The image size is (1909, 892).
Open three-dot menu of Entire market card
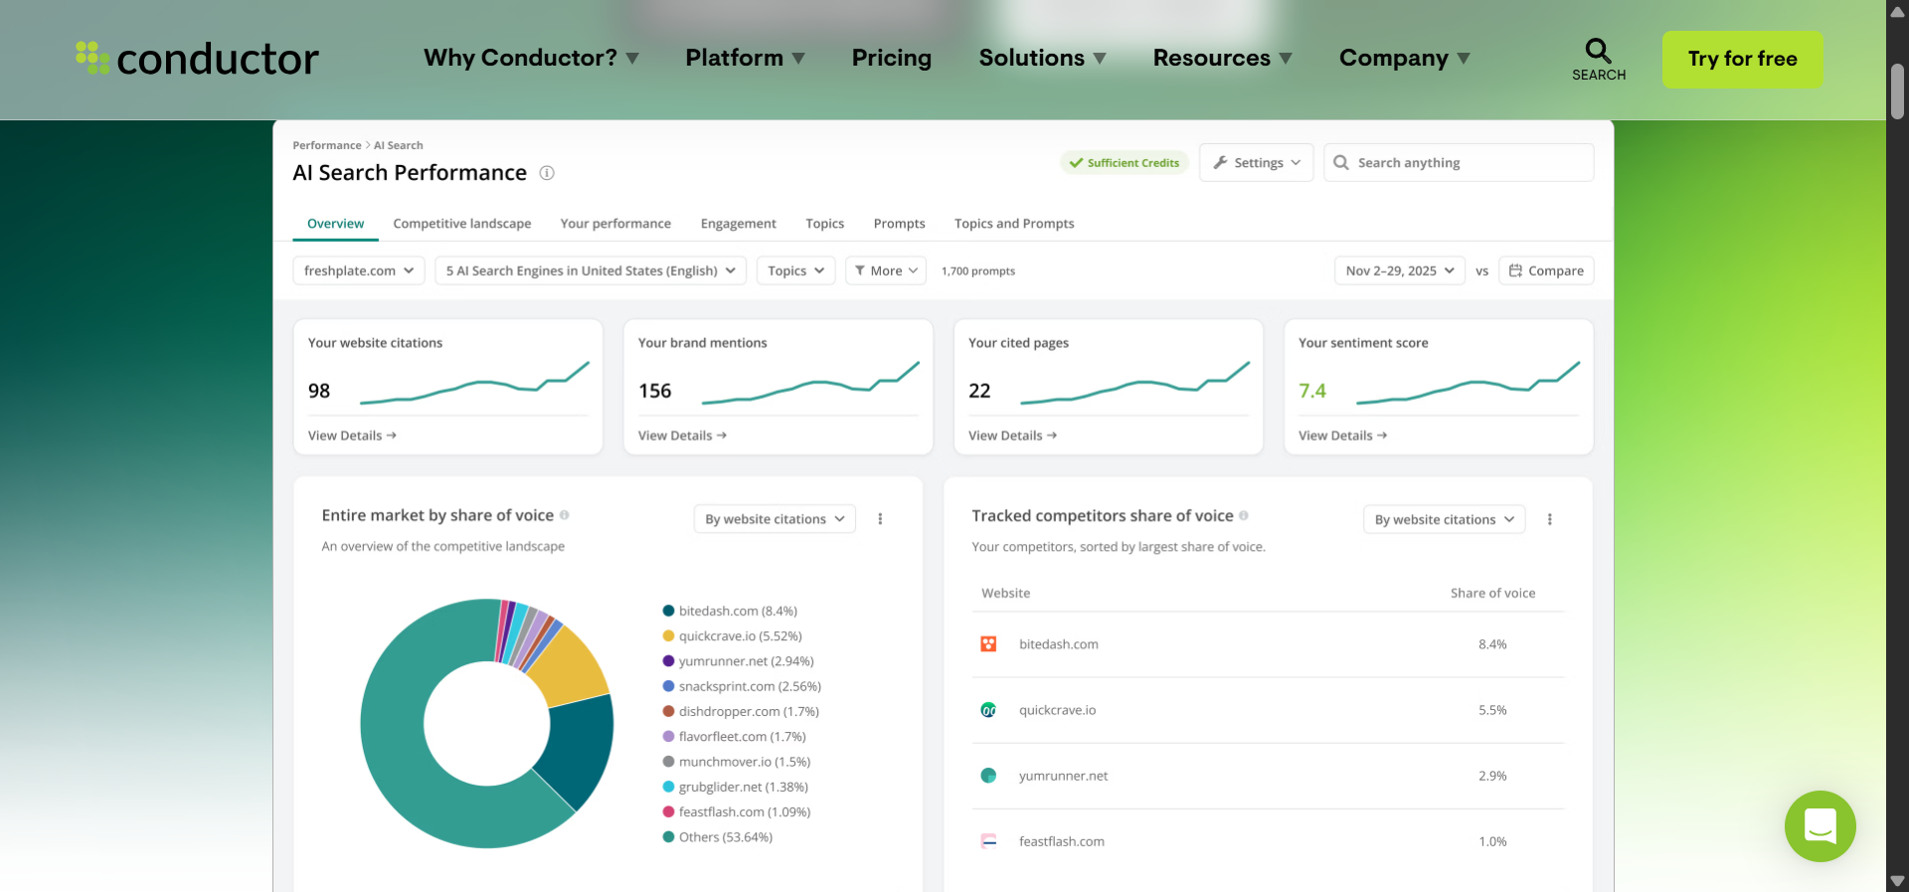click(880, 519)
